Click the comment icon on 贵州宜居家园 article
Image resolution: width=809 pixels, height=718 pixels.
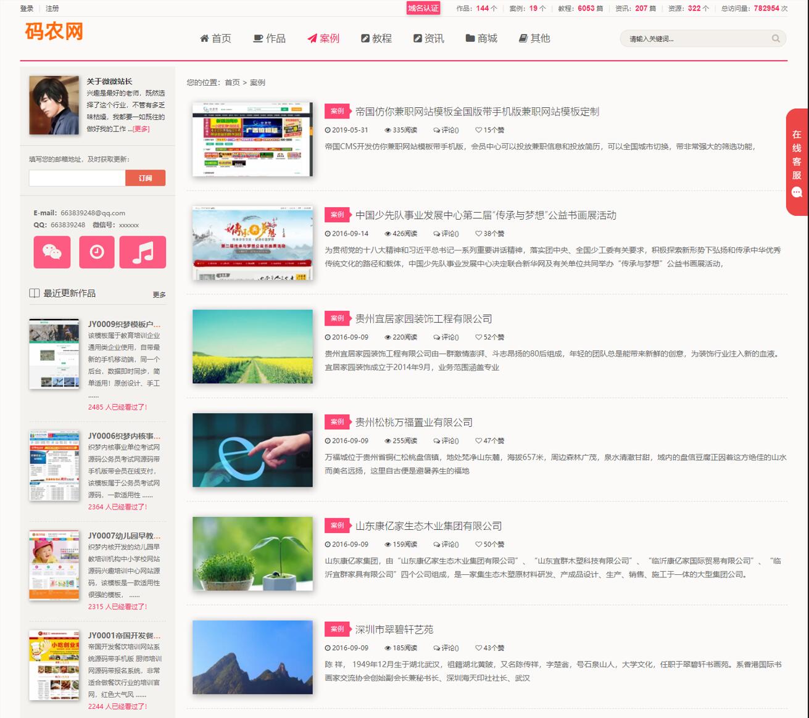click(x=436, y=337)
